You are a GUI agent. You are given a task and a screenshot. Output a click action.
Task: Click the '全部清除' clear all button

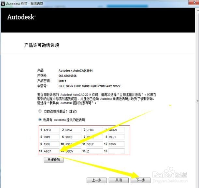coord(54,160)
